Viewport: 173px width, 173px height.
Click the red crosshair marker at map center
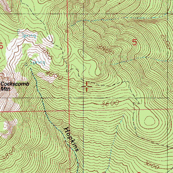coord(86,86)
